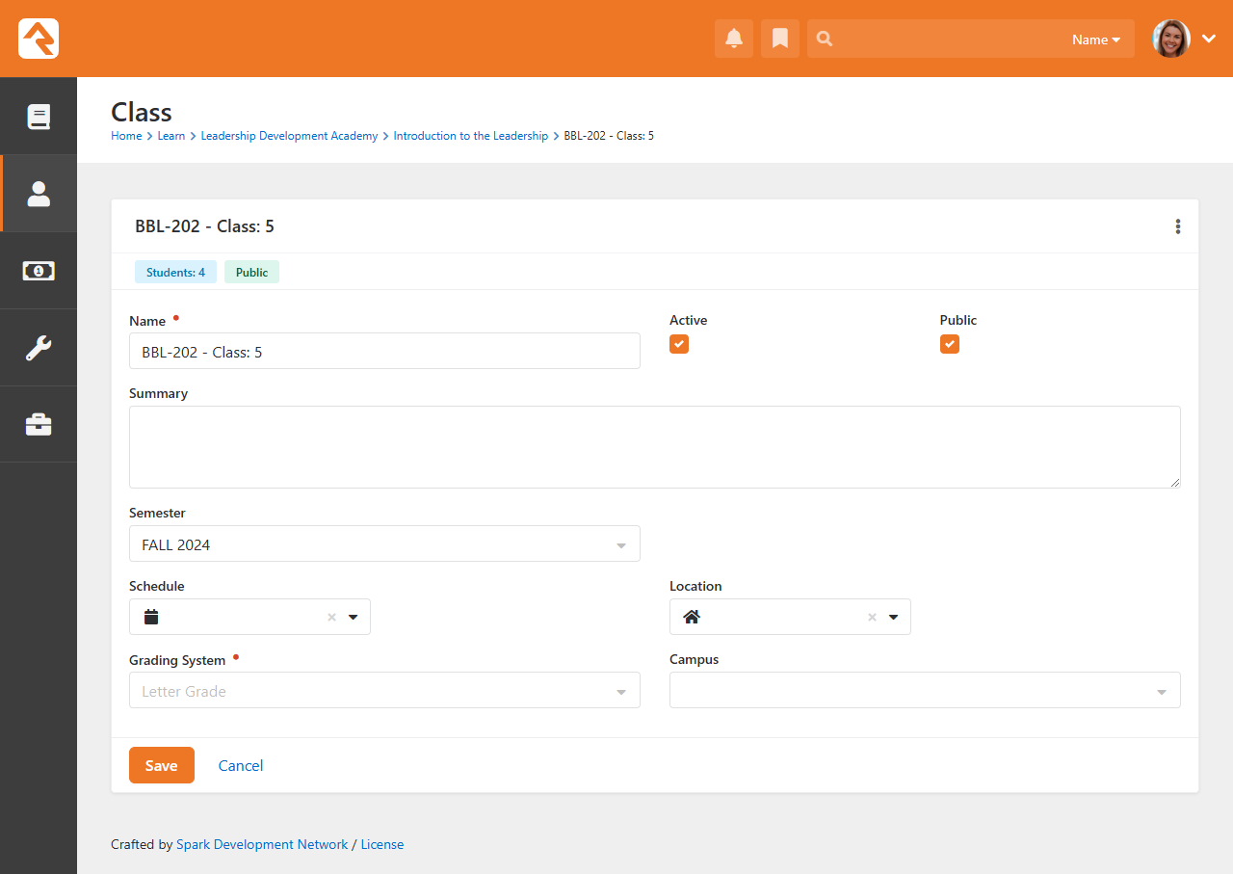The height and width of the screenshot is (874, 1233).
Task: Clear the Schedule selection
Action: coord(331,617)
